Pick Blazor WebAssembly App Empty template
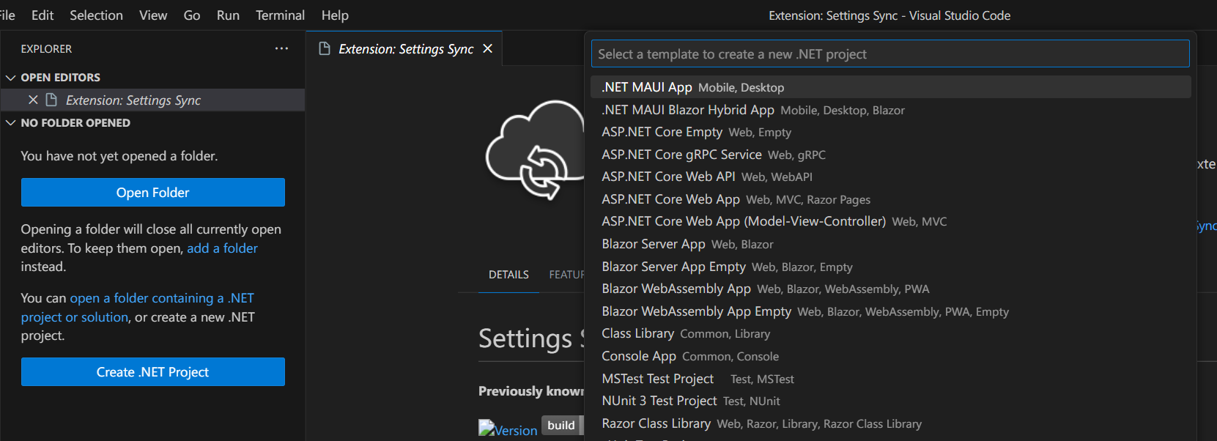This screenshot has width=1217, height=441. point(890,311)
